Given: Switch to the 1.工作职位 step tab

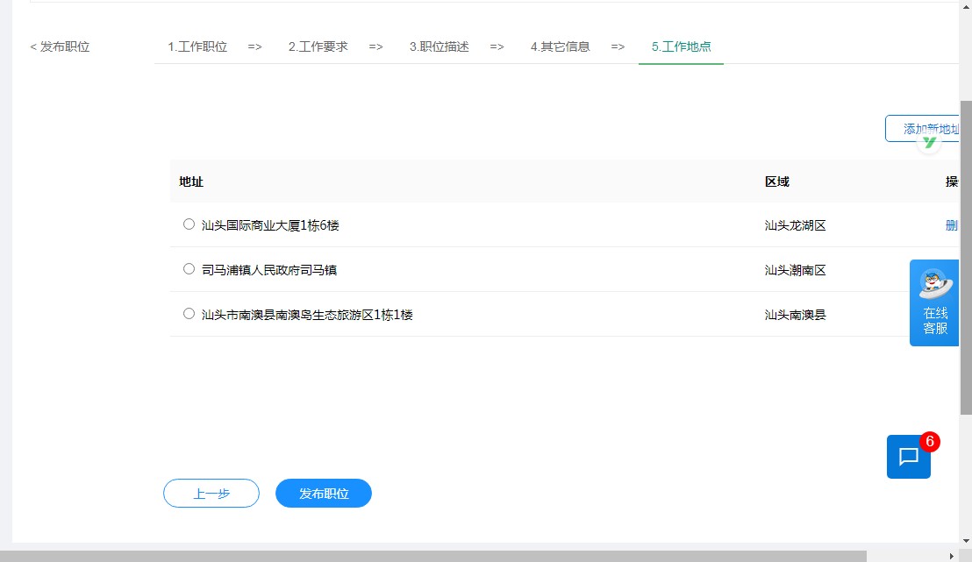Looking at the screenshot, I should (x=197, y=46).
